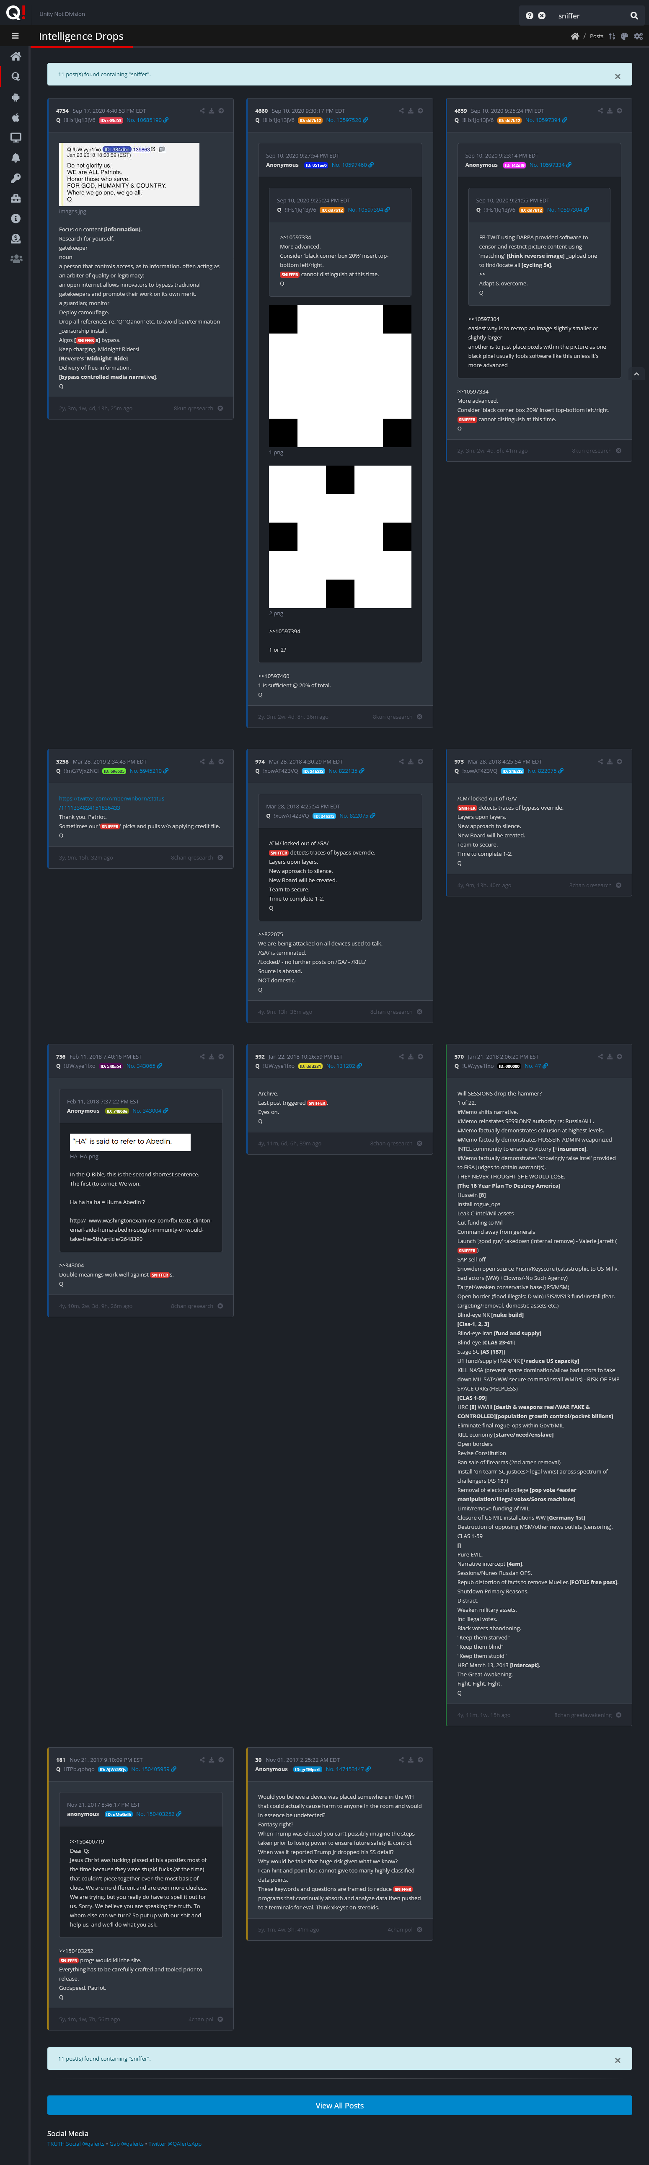Click the scroll-to-top chevron button

click(636, 374)
